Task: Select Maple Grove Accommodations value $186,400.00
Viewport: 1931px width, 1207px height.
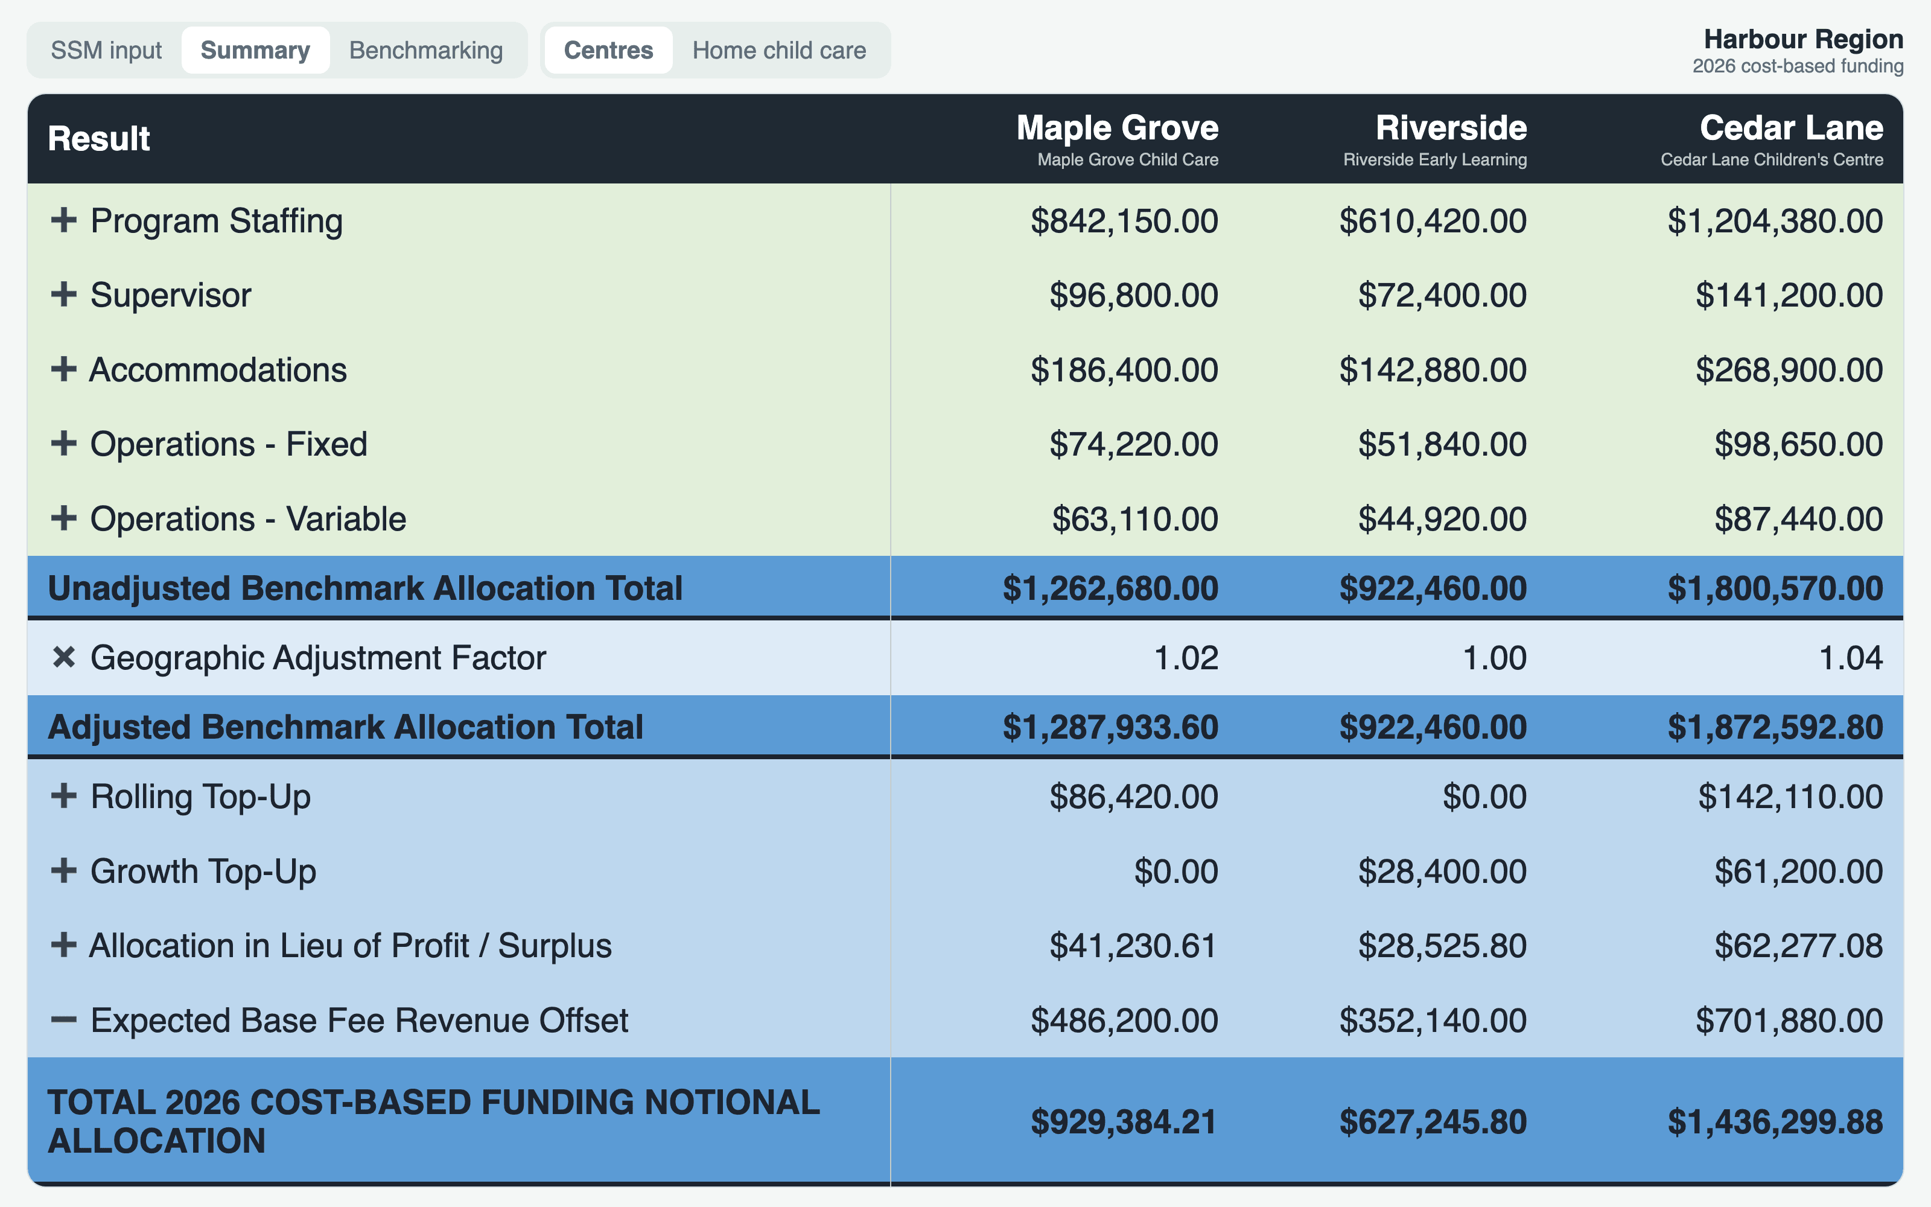Action: click(1124, 371)
